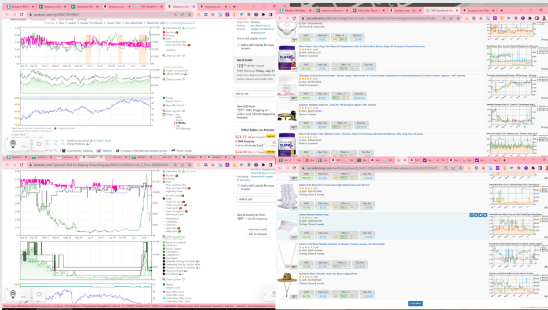Extensions puzzle icon in Spikeball Amazon window
Screen dimensions: 548x310
pyautogui.click(x=263, y=165)
